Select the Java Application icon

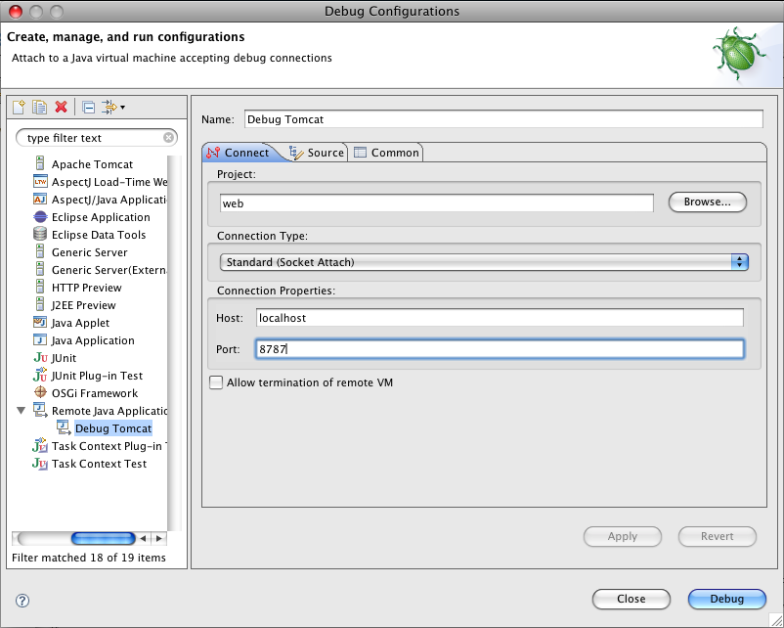coord(40,339)
